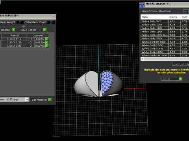Click the Total Gem Count value field
Viewport: 189px width, 141px height.
click(x=51, y=22)
